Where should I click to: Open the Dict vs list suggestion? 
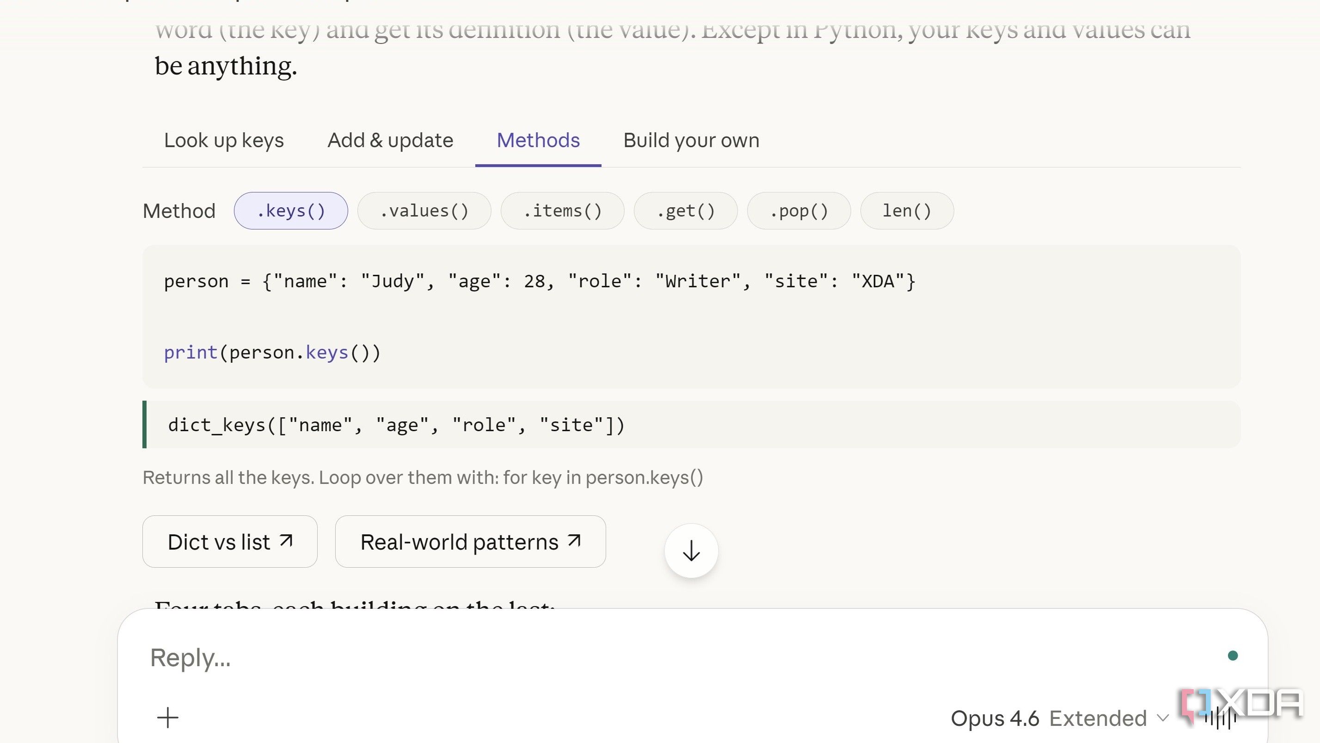pos(230,541)
